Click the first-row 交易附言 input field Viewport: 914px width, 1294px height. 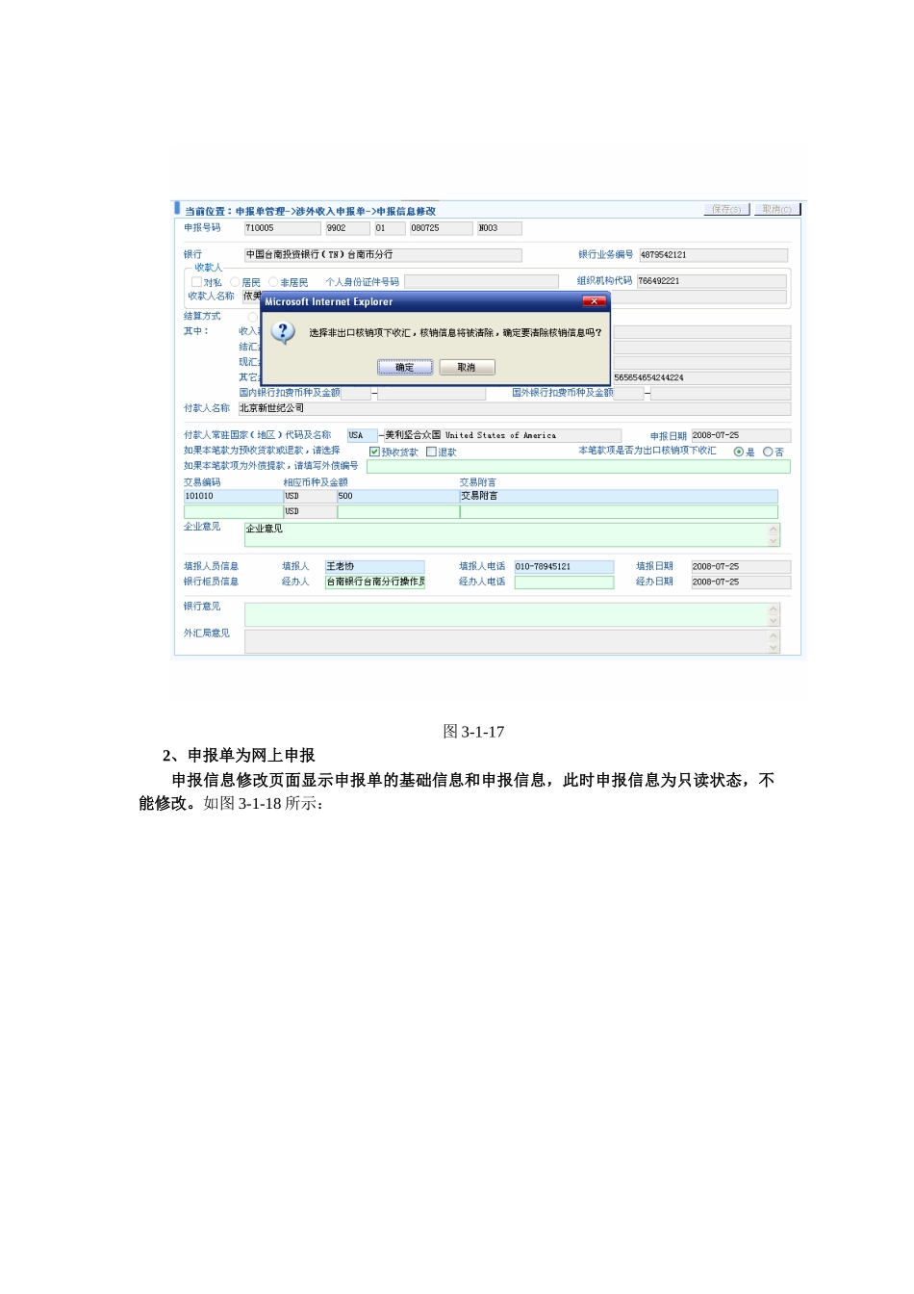(619, 497)
